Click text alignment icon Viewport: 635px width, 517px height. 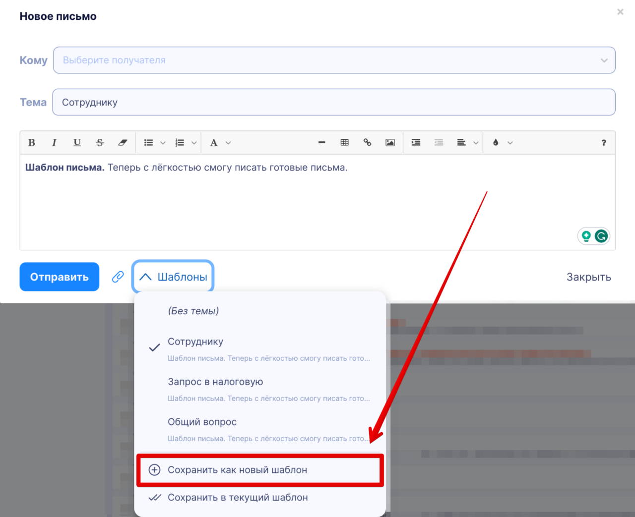coord(461,143)
